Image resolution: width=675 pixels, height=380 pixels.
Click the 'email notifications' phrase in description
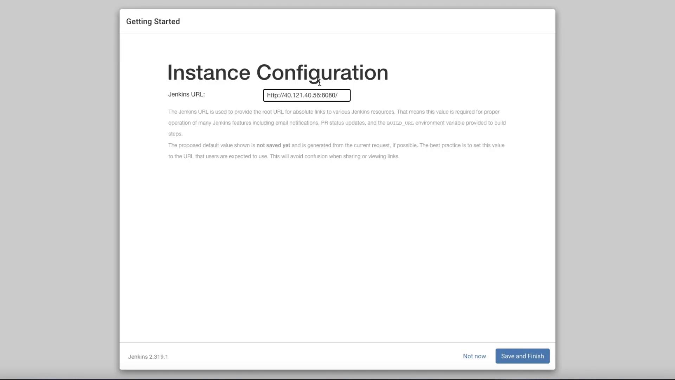click(297, 123)
